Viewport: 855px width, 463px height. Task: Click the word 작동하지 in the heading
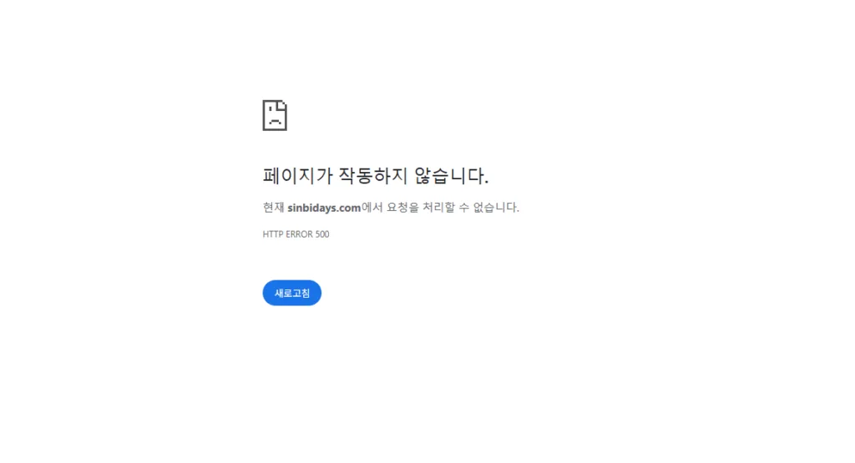(373, 175)
